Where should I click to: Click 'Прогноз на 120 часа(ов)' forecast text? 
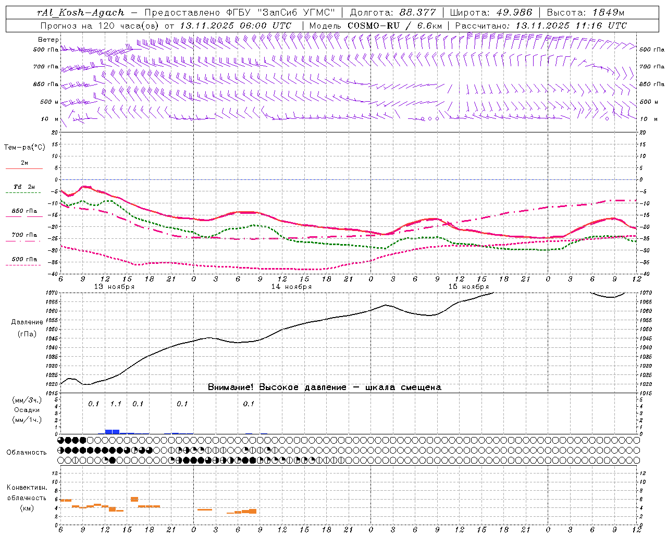100,26
